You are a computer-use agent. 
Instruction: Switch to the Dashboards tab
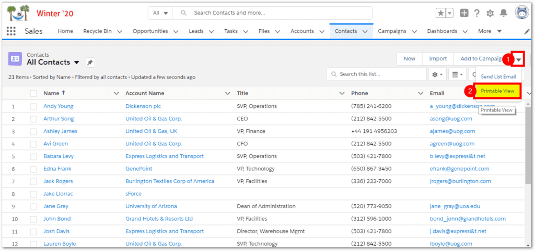point(442,31)
